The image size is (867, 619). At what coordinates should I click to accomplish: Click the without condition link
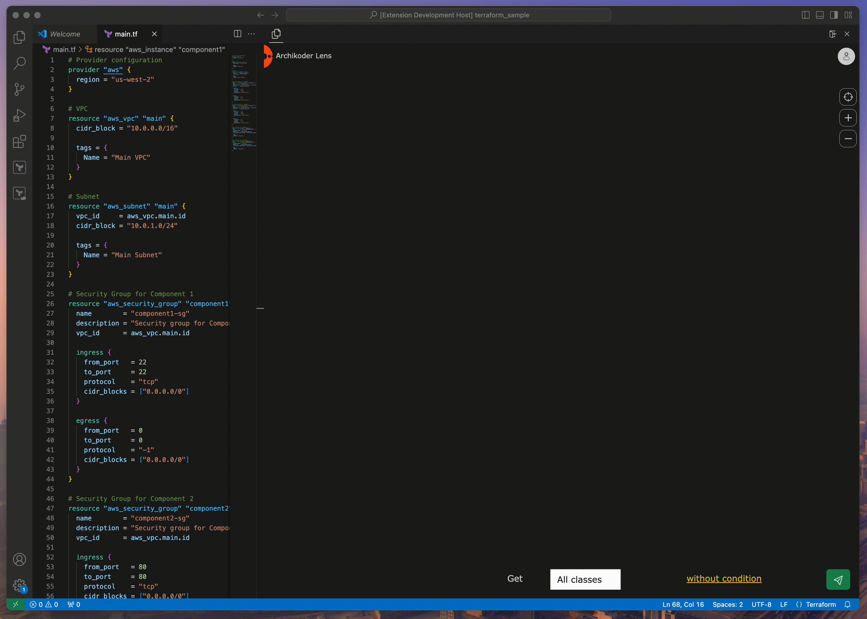(724, 579)
